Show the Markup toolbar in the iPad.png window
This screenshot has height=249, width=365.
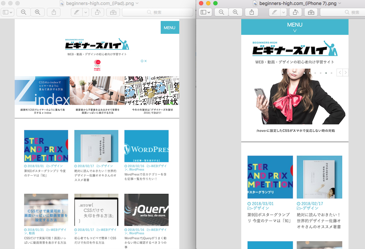(x=113, y=12)
